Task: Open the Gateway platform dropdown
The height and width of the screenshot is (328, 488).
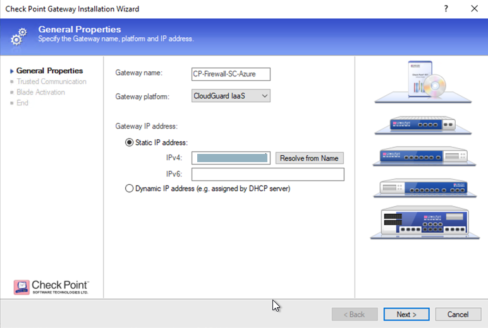Action: tap(231, 96)
